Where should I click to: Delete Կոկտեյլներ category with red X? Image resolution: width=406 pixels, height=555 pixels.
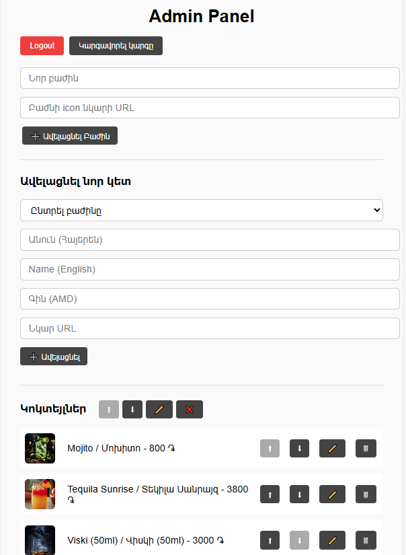click(190, 410)
